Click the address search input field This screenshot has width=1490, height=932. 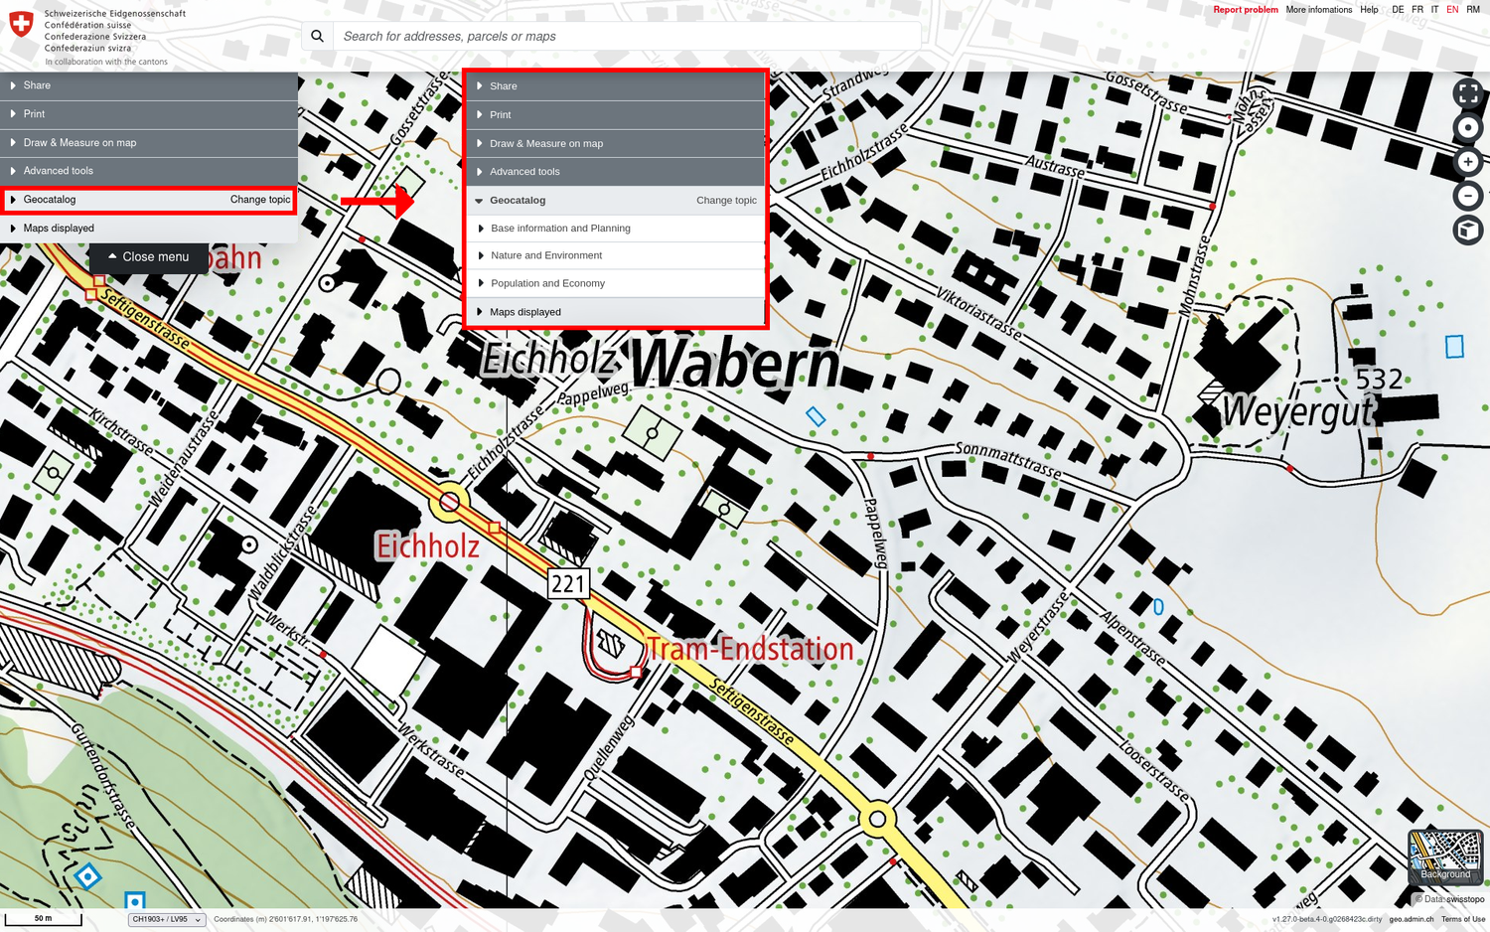[x=626, y=36]
